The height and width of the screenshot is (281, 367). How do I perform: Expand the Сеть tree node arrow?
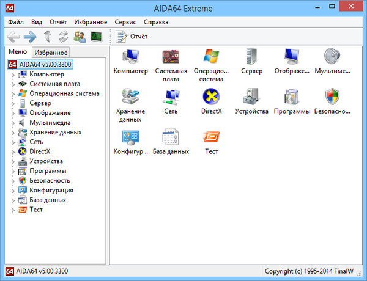[13, 142]
